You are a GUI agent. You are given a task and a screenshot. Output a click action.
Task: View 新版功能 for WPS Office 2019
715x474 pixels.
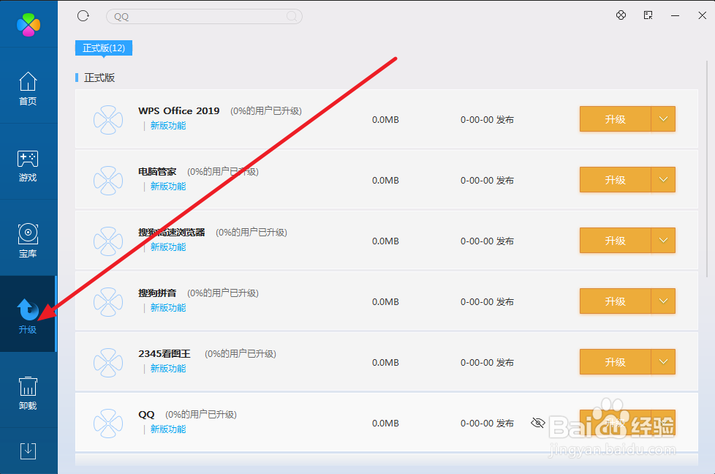[x=168, y=126]
